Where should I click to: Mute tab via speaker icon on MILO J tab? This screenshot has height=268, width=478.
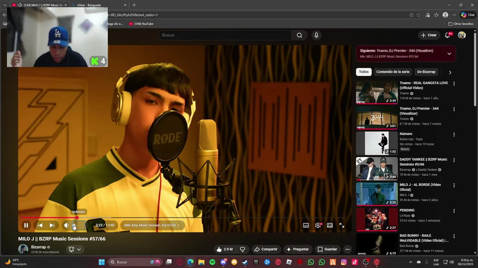coord(19,5)
